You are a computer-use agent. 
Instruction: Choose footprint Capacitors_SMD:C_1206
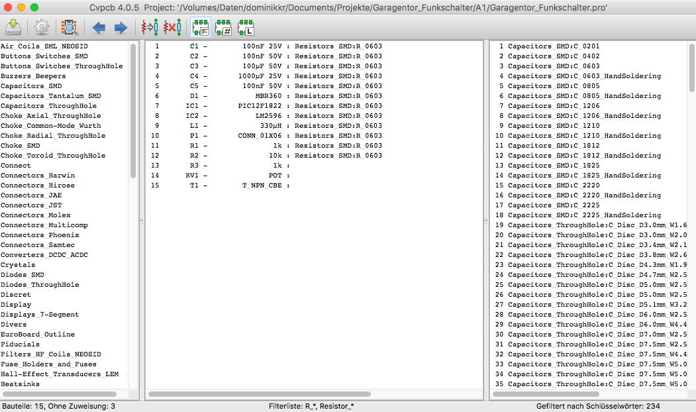[x=549, y=106]
